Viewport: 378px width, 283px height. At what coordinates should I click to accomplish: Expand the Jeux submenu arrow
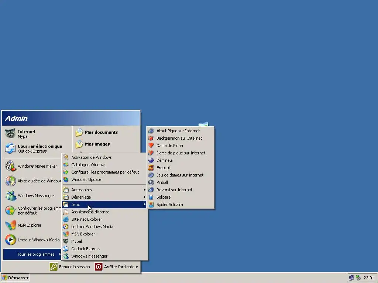pyautogui.click(x=144, y=205)
